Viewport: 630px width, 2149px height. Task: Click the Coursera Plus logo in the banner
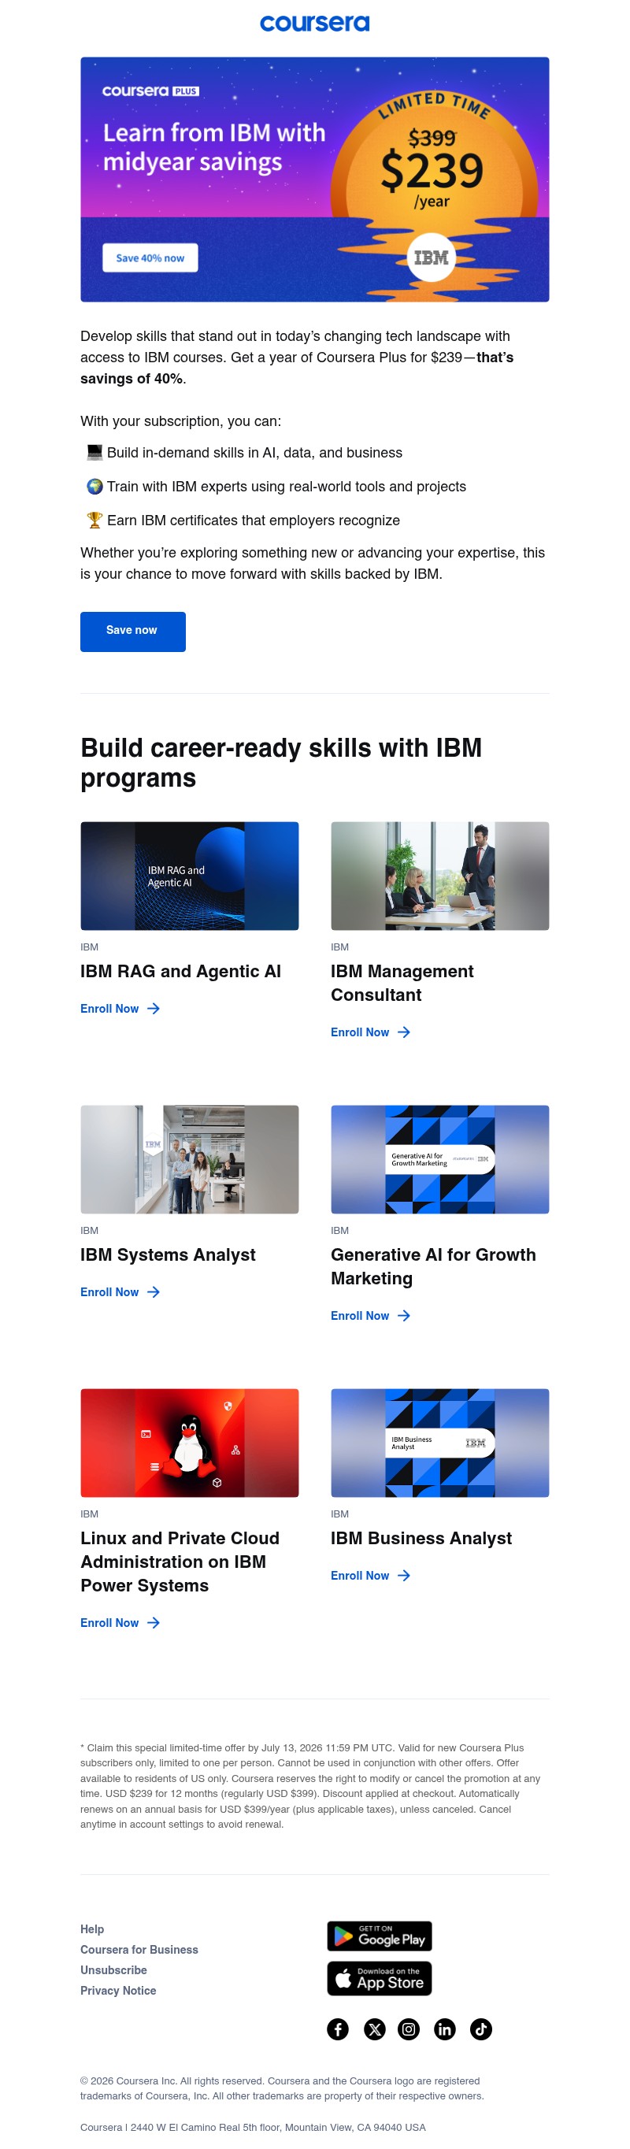coord(150,91)
